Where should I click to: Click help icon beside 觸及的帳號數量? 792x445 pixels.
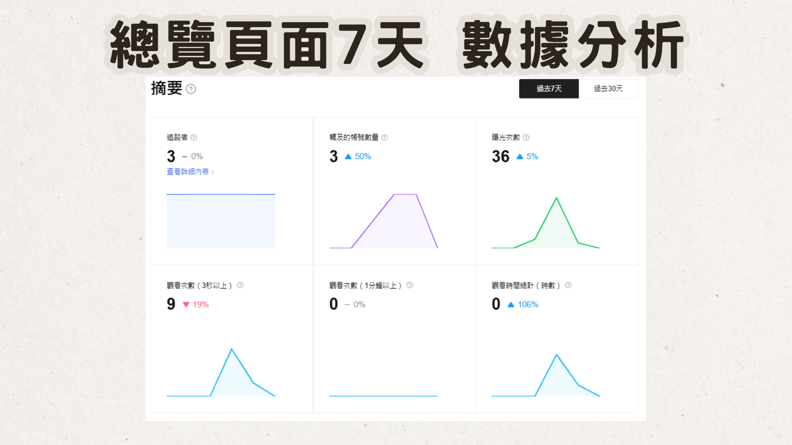384,138
